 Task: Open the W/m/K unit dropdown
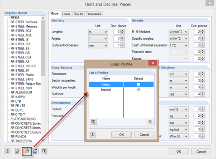click(x=178, y=136)
